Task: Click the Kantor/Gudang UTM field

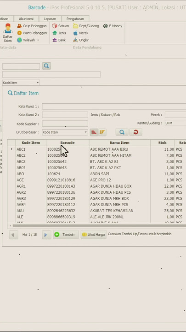Action: click(x=175, y=123)
